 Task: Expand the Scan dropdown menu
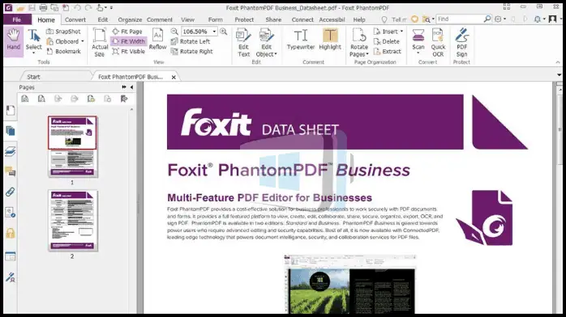pos(418,53)
